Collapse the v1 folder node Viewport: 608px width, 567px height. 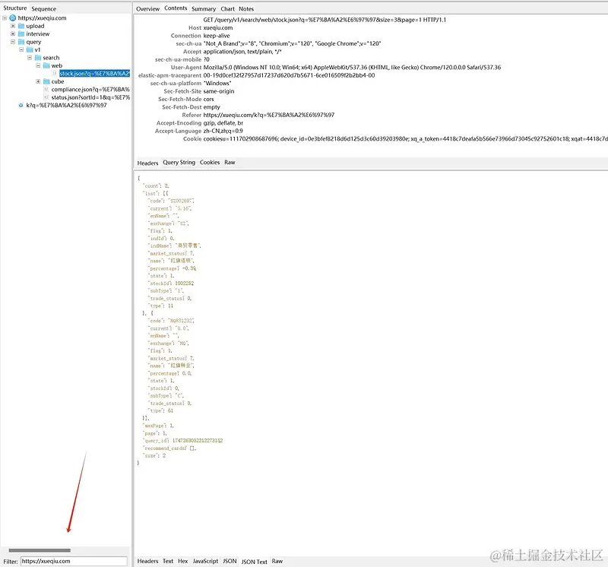[21, 49]
